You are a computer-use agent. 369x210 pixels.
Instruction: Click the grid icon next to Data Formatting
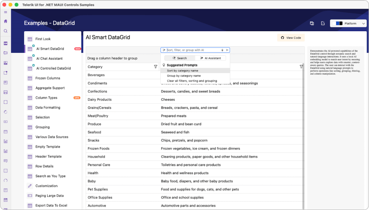[x=30, y=107]
